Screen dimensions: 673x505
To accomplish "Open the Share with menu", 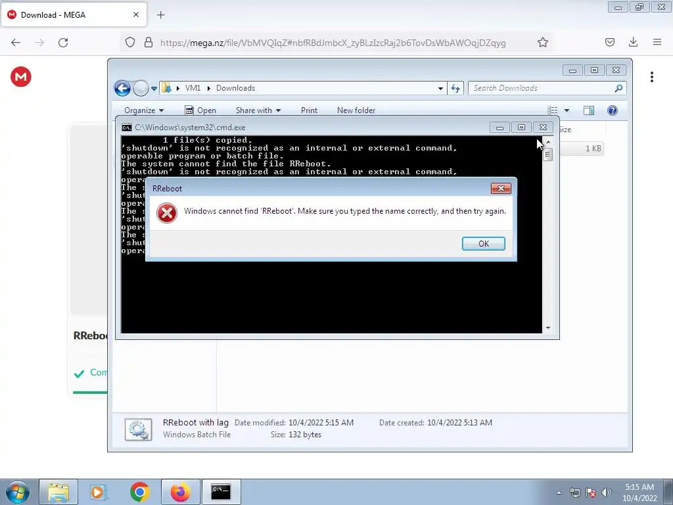I will point(258,110).
